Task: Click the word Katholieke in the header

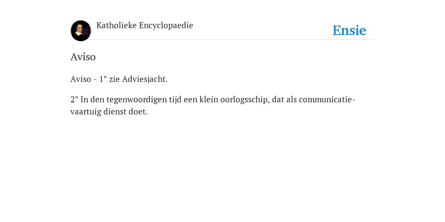Action: (116, 26)
